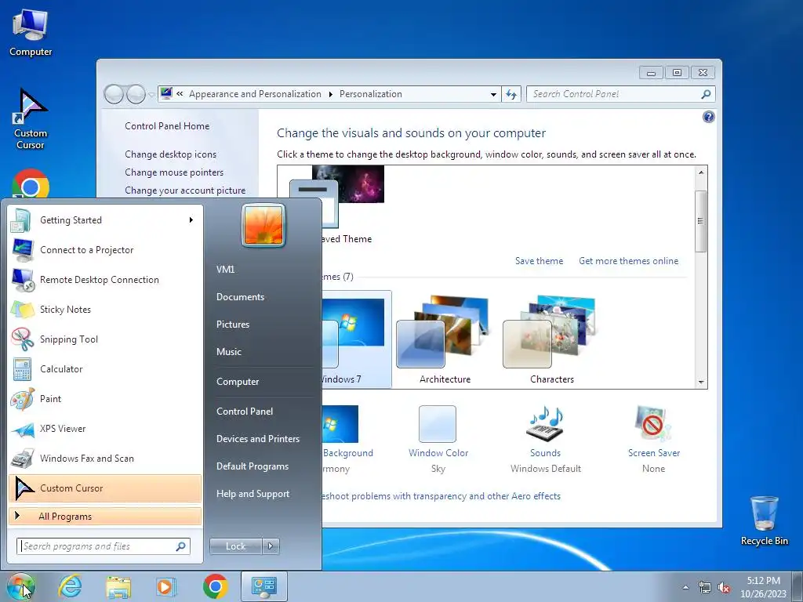Screen dimensions: 803x602
Task: Open the shutdown options arrow beside Lock
Action: click(271, 546)
